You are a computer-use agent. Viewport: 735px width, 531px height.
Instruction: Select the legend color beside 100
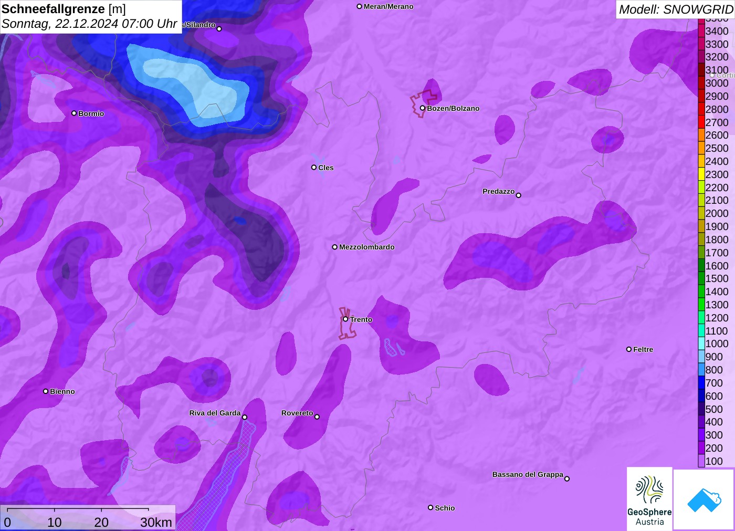point(701,461)
